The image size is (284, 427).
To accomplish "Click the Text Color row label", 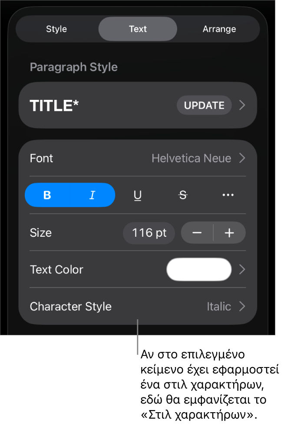I will 56,270.
